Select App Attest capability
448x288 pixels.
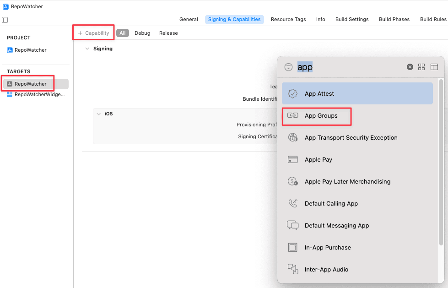tap(357, 93)
